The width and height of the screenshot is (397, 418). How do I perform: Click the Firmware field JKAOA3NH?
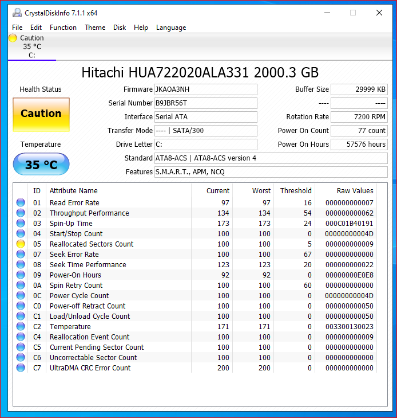click(206, 89)
